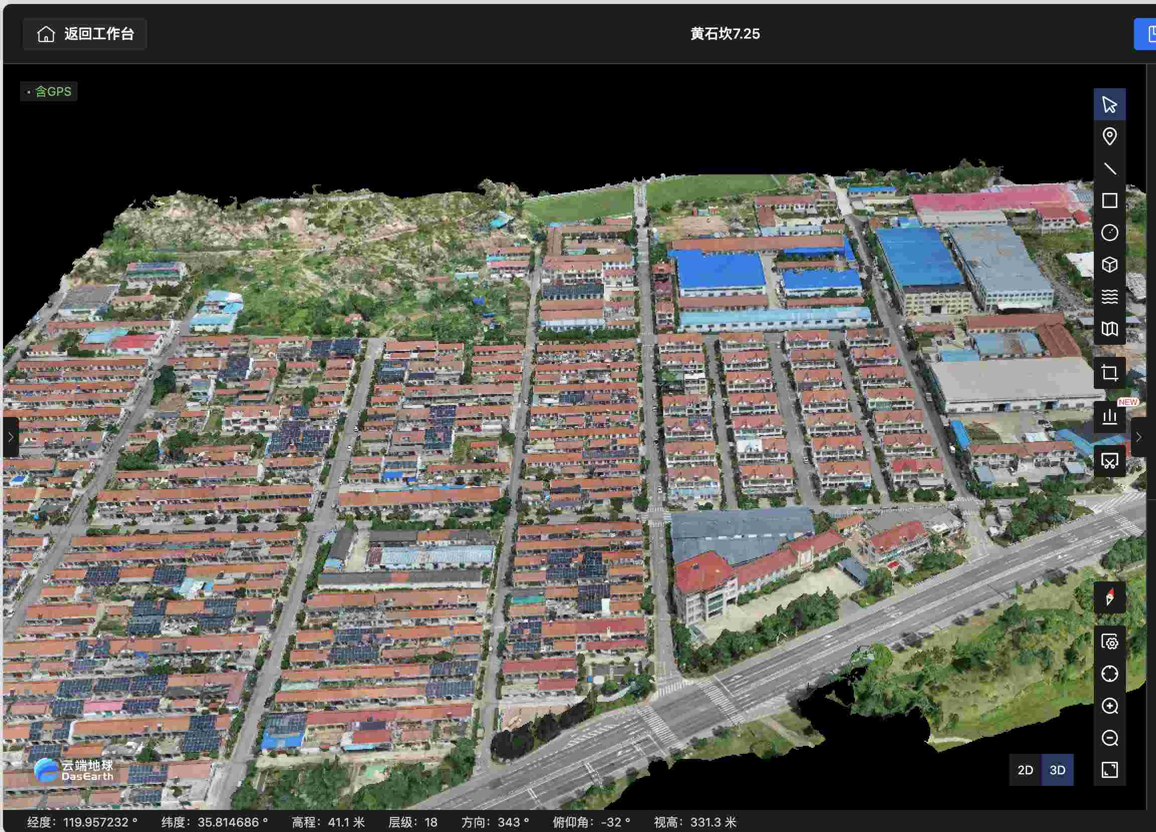Expand the left side panel chevron
The width and height of the screenshot is (1156, 832).
pos(11,437)
